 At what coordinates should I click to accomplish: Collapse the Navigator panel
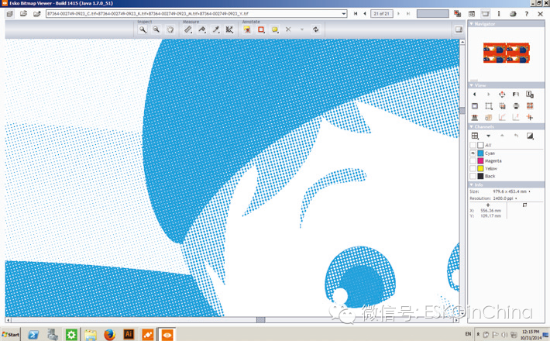click(472, 24)
